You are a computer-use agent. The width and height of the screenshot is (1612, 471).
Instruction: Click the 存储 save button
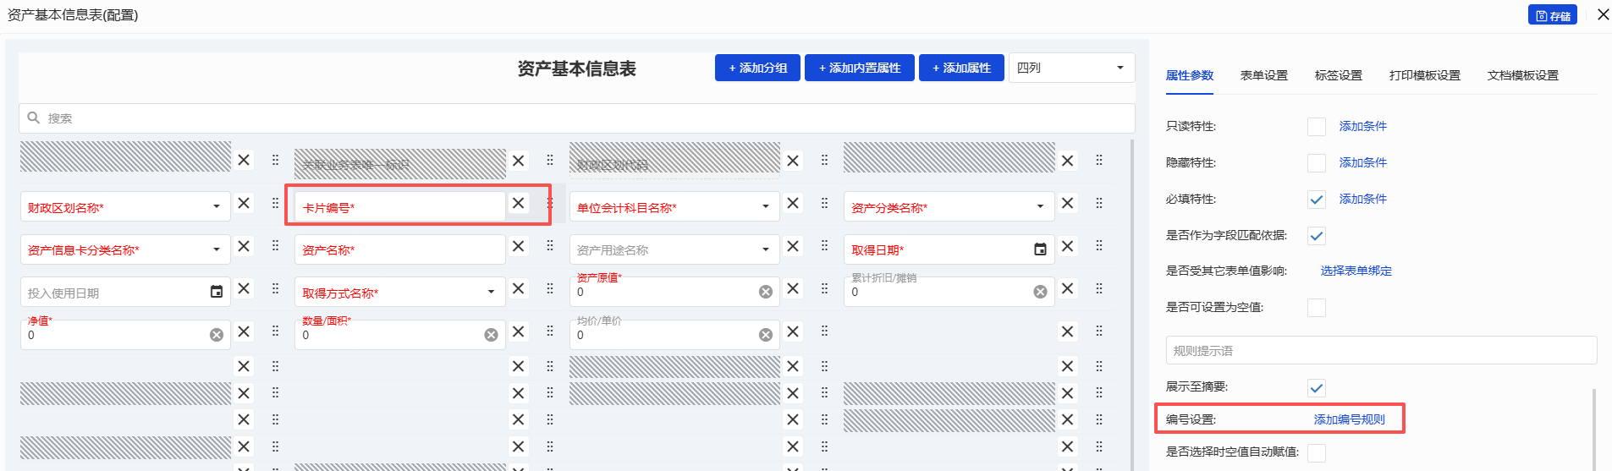(x=1552, y=15)
